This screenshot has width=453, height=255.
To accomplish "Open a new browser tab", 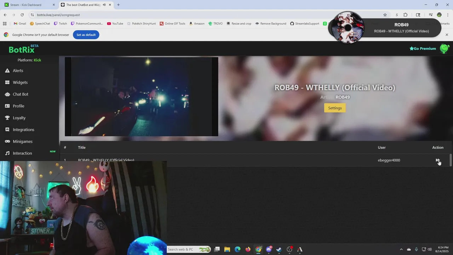I will (x=118, y=5).
